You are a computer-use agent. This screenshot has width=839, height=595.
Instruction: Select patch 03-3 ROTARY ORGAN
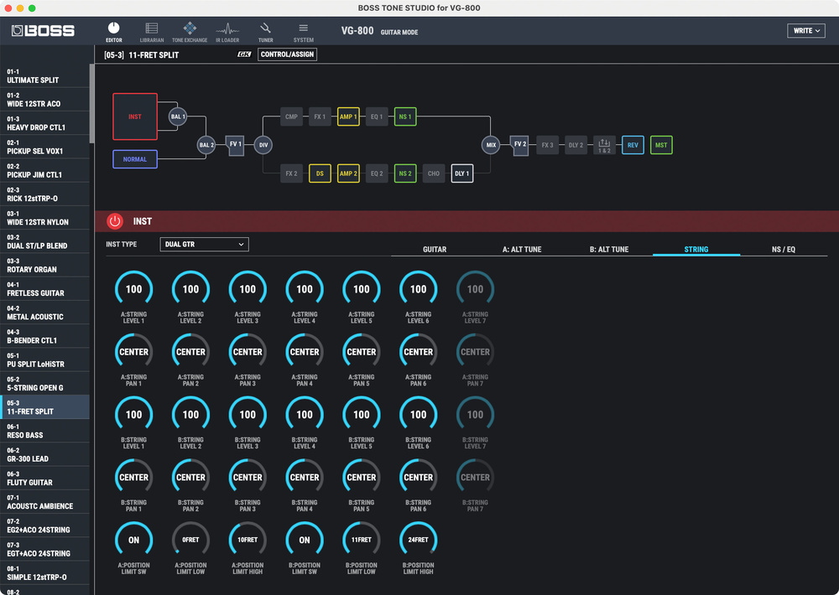45,265
